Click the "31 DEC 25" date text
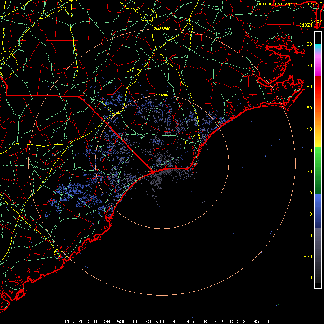The image size is (324, 324). tap(235, 321)
